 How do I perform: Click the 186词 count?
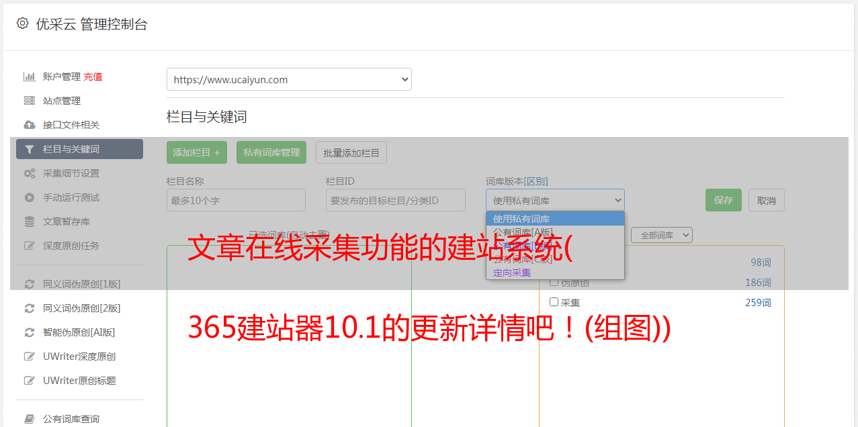click(x=758, y=283)
